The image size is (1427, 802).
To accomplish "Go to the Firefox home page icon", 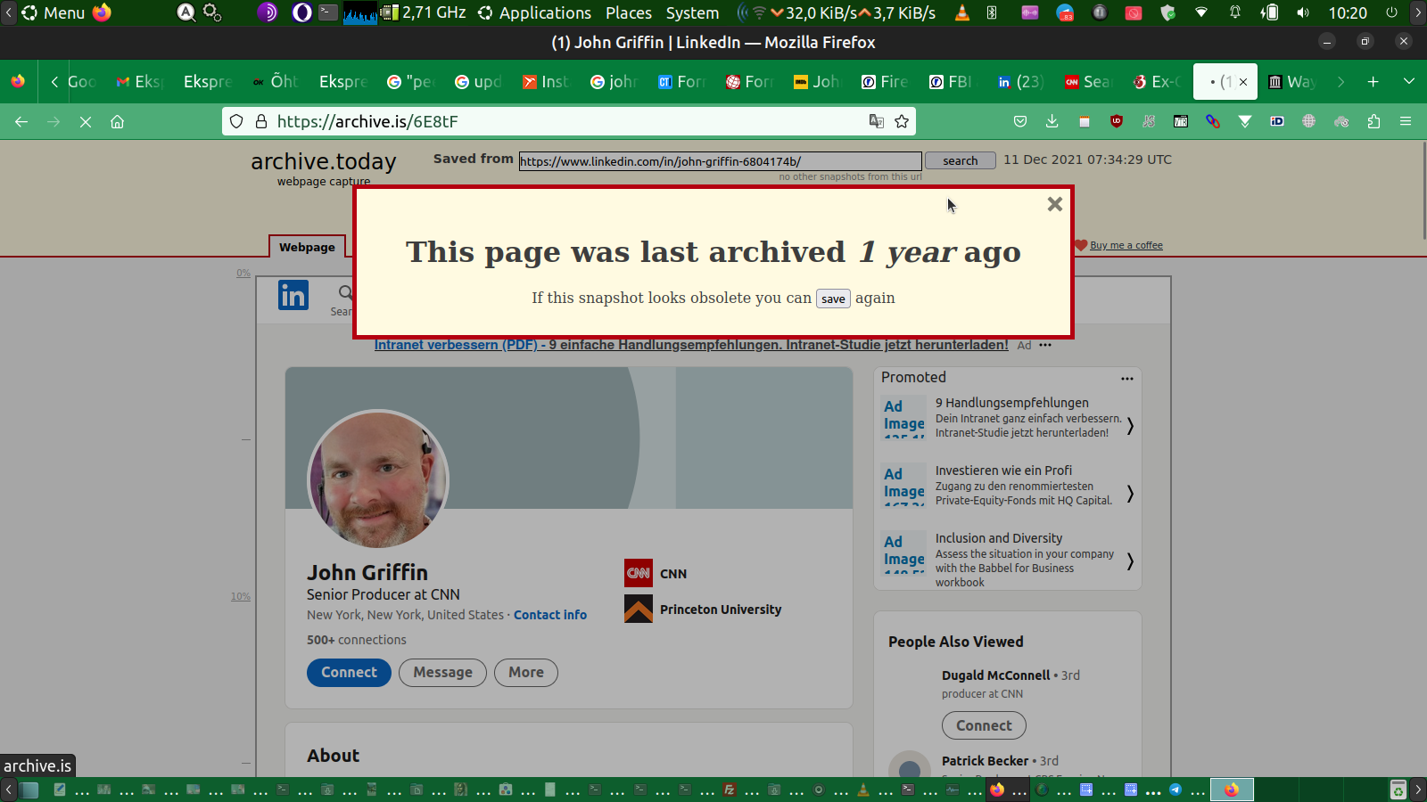I will 117,121.
